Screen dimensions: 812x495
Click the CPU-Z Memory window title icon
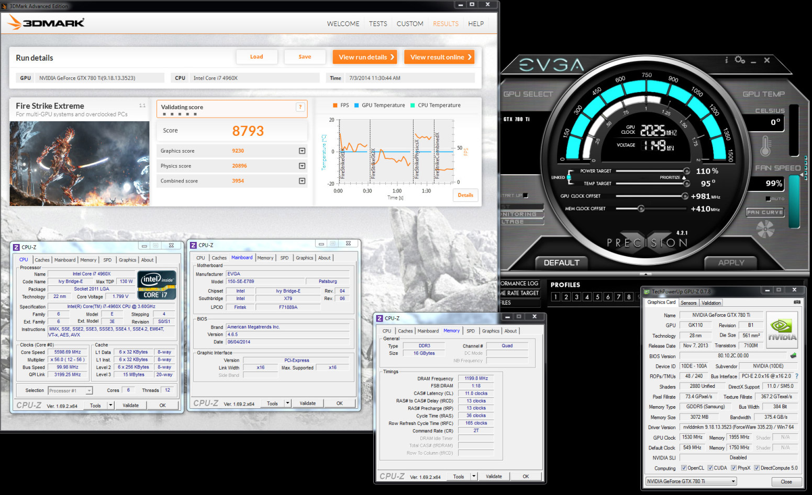[380, 318]
